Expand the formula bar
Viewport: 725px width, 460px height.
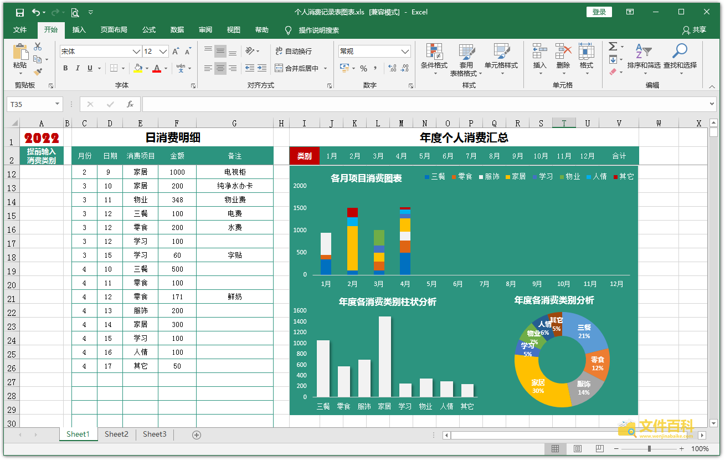point(712,104)
